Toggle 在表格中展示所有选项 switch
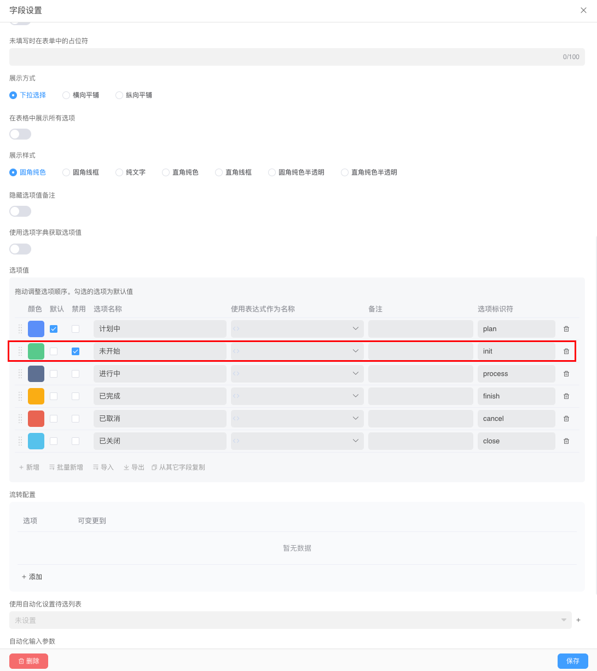The height and width of the screenshot is (671, 597). click(20, 134)
